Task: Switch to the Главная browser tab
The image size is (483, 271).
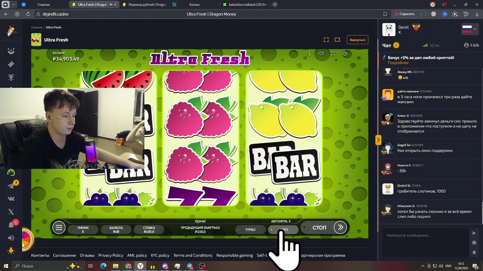Action: click(x=44, y=5)
